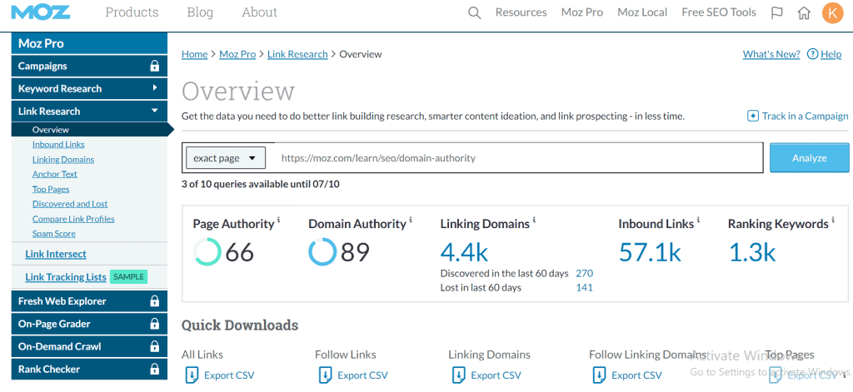Viewport: 853px width, 392px height.
Task: Click the Page Authority ring chart
Action: (x=207, y=252)
